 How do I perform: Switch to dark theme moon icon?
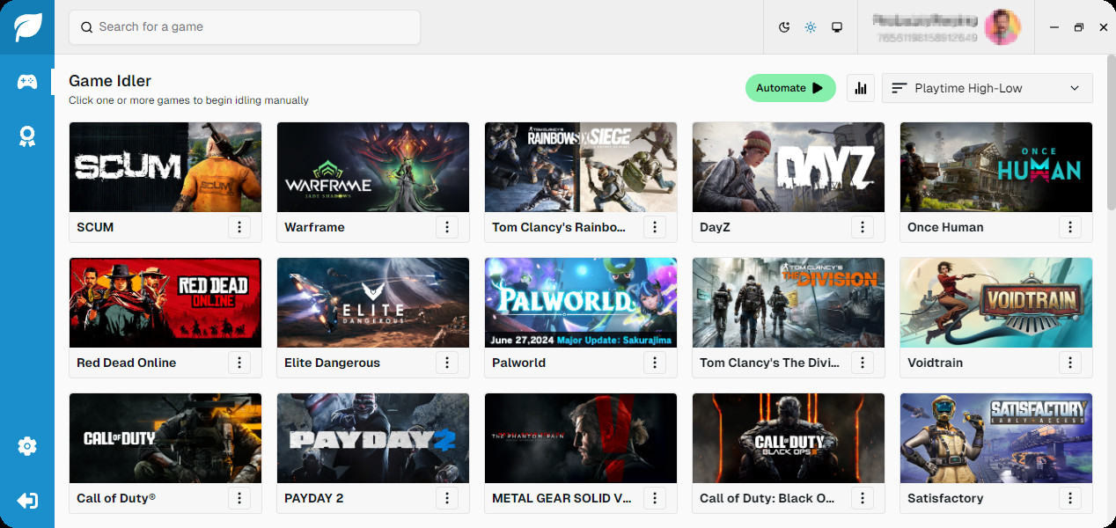pyautogui.click(x=784, y=27)
